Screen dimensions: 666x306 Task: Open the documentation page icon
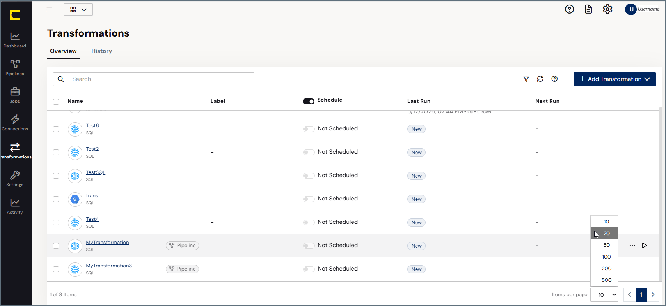(x=588, y=9)
